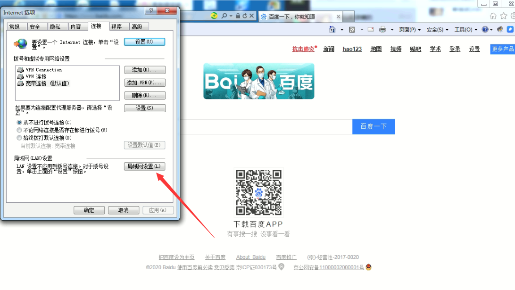Viewport: 515px width, 290px height.
Task: Expand the address bar search dropdown arrow
Action: 231,16
